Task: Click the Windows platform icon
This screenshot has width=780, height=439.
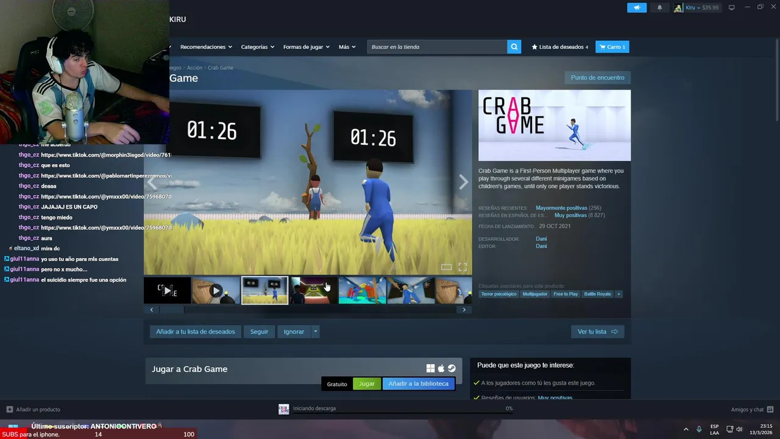Action: 430,368
